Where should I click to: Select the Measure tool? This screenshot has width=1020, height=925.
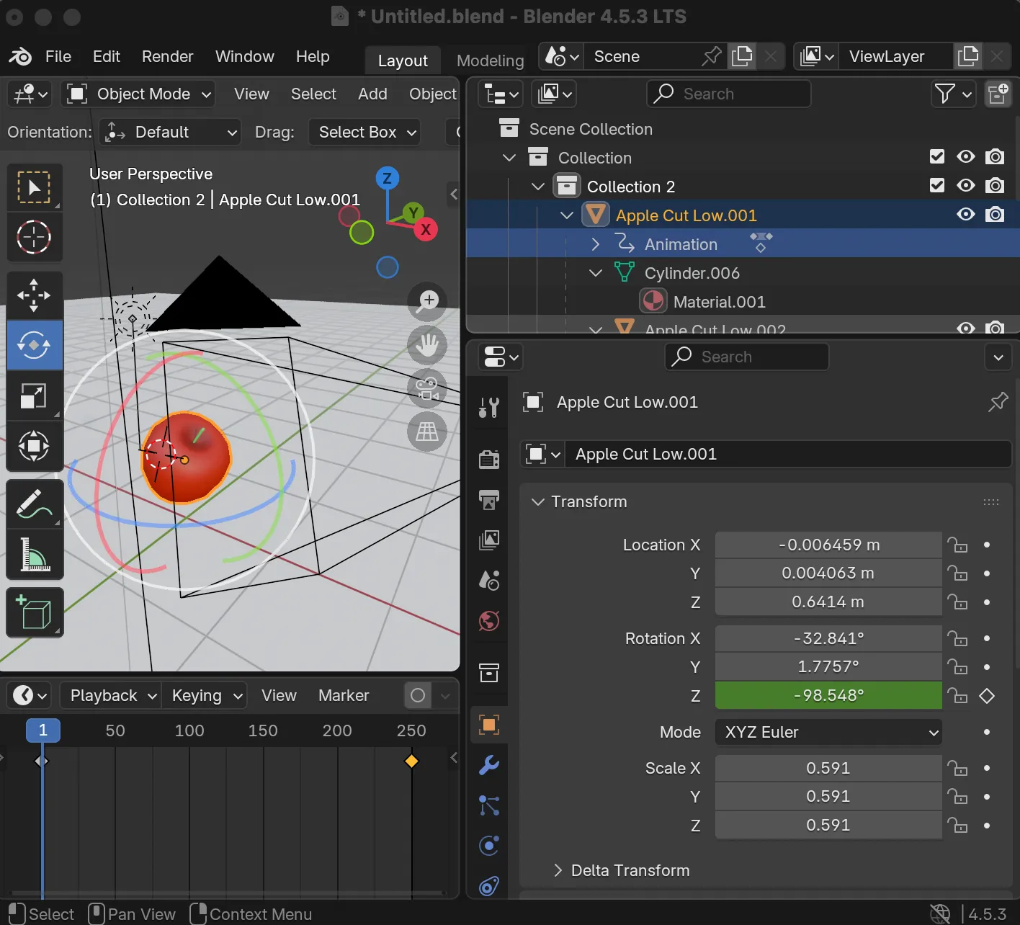(x=35, y=555)
